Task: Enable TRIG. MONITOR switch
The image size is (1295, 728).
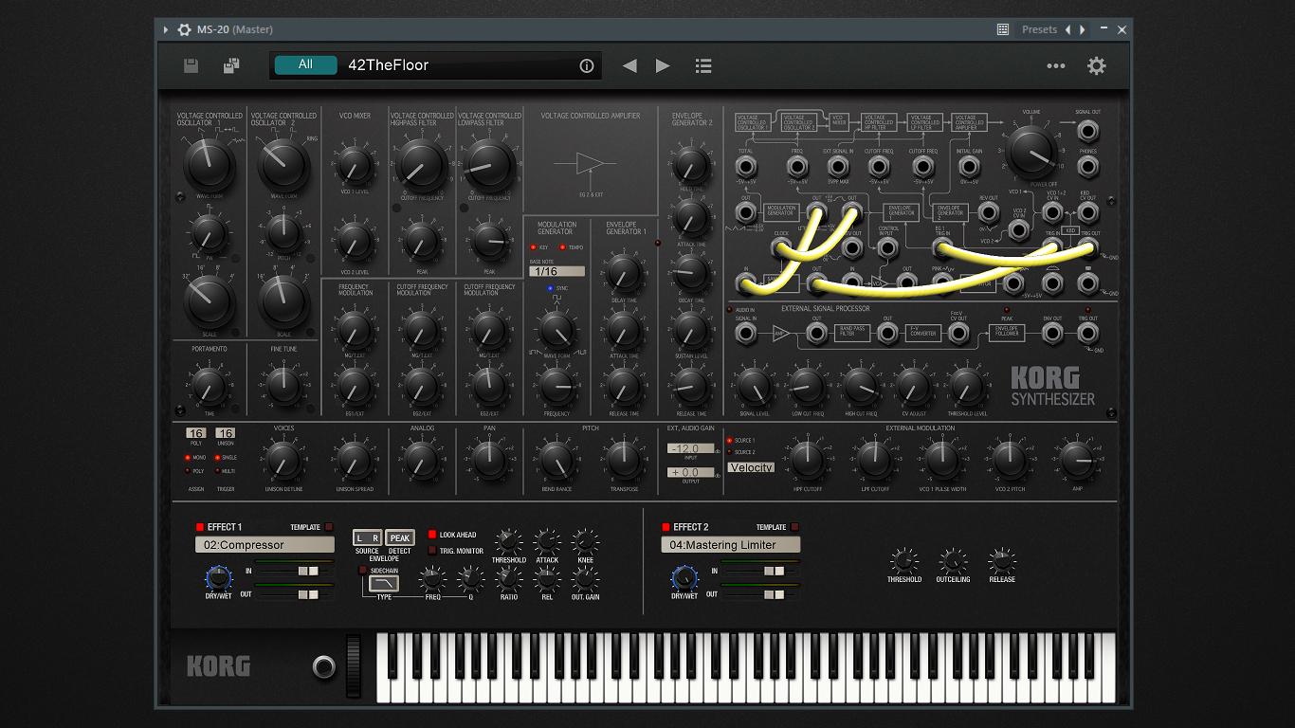Action: pyautogui.click(x=432, y=551)
